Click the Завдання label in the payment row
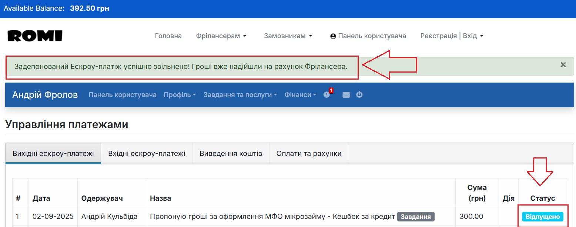The image size is (576, 227). coord(416,216)
